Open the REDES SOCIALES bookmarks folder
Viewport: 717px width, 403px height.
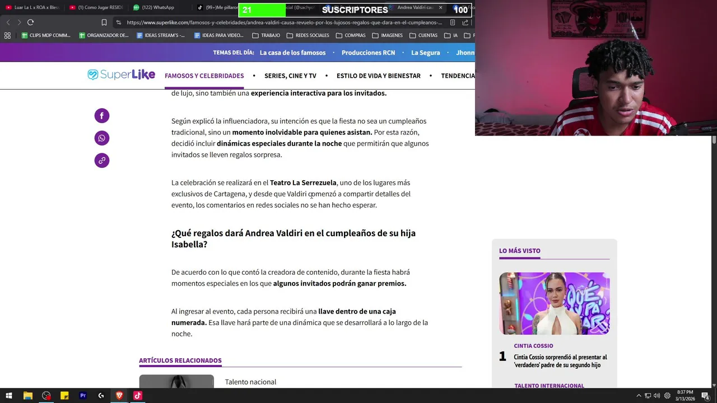tap(308, 35)
